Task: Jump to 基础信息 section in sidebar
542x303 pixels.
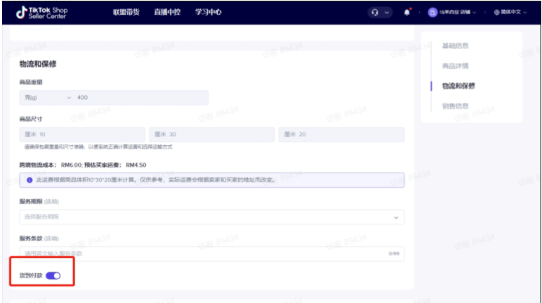Action: point(455,46)
